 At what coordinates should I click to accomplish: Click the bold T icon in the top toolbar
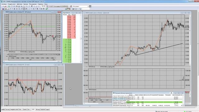32,6
